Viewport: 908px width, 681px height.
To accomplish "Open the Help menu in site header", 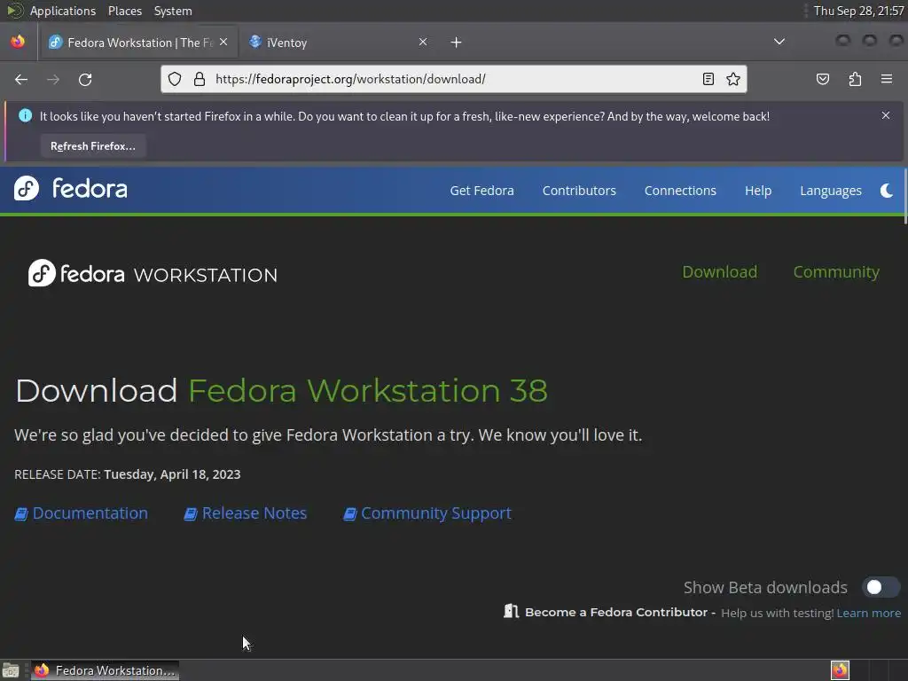I will click(758, 191).
